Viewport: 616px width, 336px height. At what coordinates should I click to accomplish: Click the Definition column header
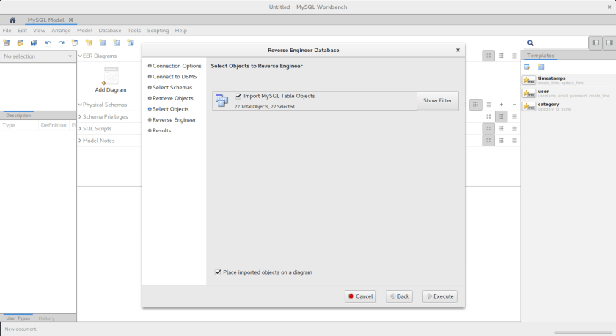click(54, 125)
